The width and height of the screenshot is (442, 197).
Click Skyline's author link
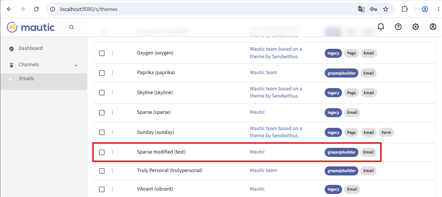pyautogui.click(x=276, y=92)
